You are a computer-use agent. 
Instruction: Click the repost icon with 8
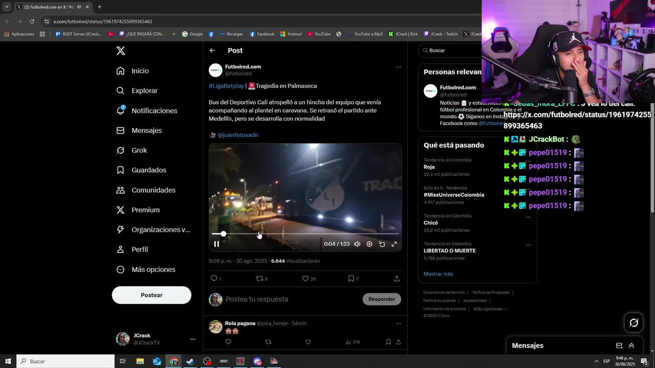tap(259, 279)
